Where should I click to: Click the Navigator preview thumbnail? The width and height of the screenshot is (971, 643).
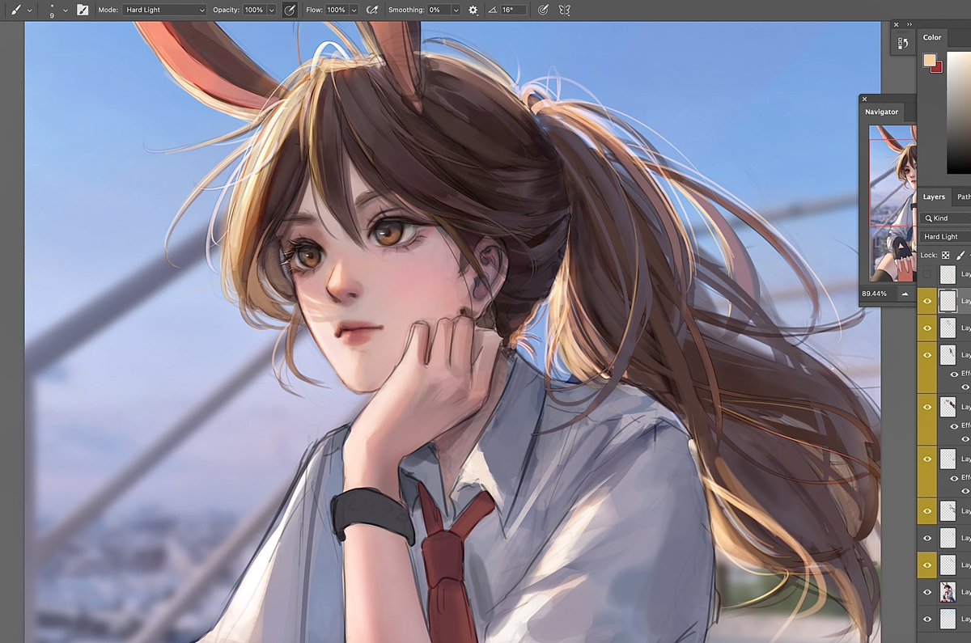(893, 203)
